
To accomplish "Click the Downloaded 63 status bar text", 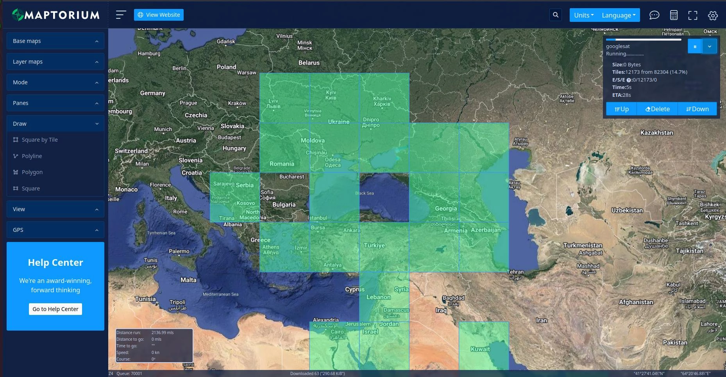I will [317, 373].
